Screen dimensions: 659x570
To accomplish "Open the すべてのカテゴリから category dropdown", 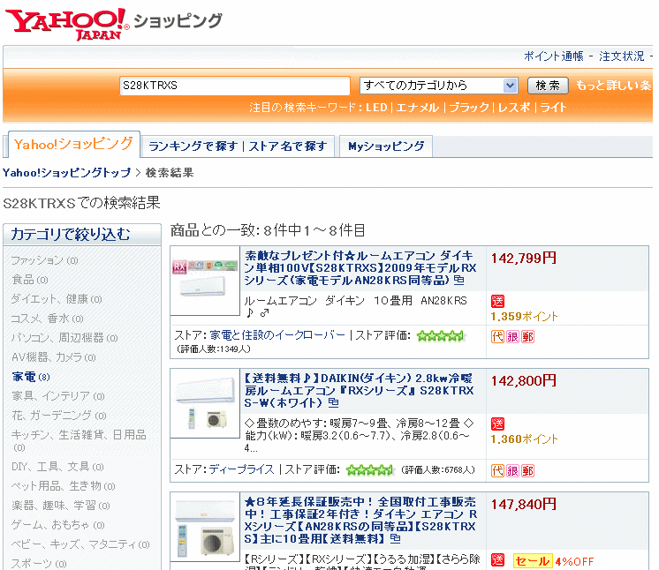I will 438,86.
